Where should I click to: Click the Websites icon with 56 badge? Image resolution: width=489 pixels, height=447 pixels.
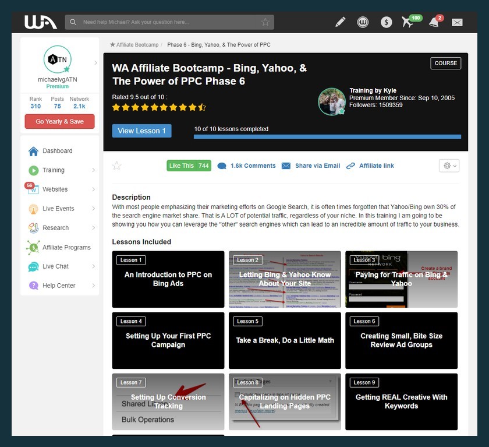32,189
